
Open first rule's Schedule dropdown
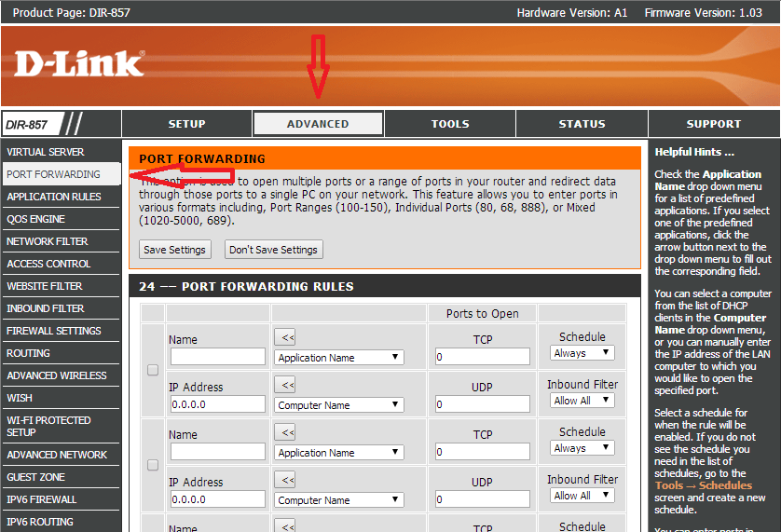[x=582, y=353]
